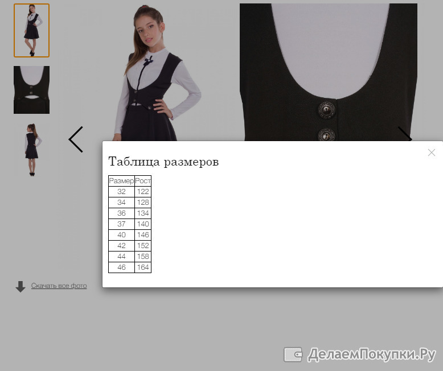Click the download arrow icon

pos(20,287)
